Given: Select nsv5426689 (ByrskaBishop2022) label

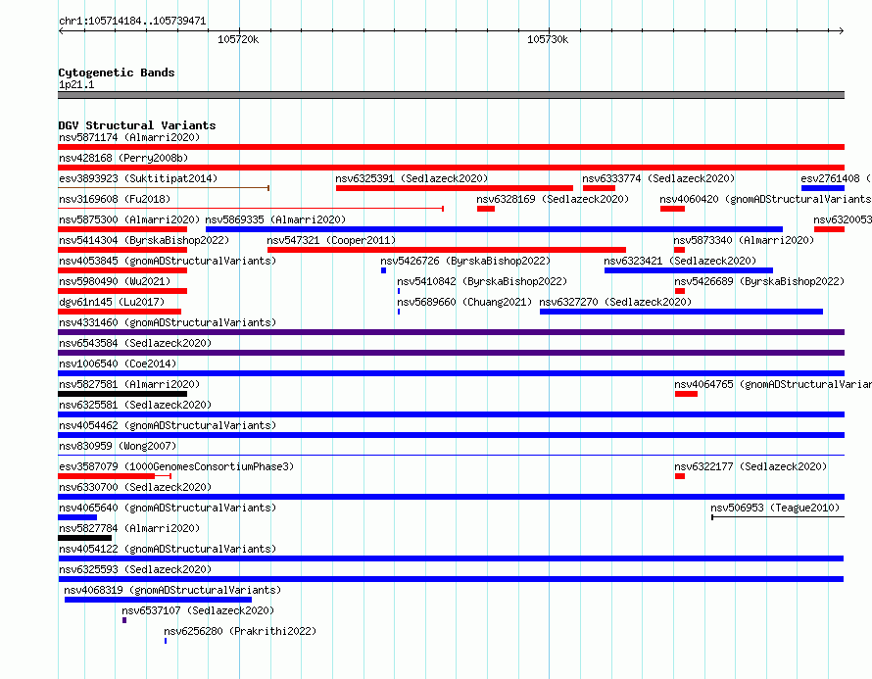Looking at the screenshot, I should (759, 281).
